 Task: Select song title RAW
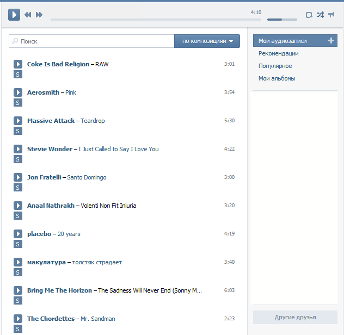[102, 64]
